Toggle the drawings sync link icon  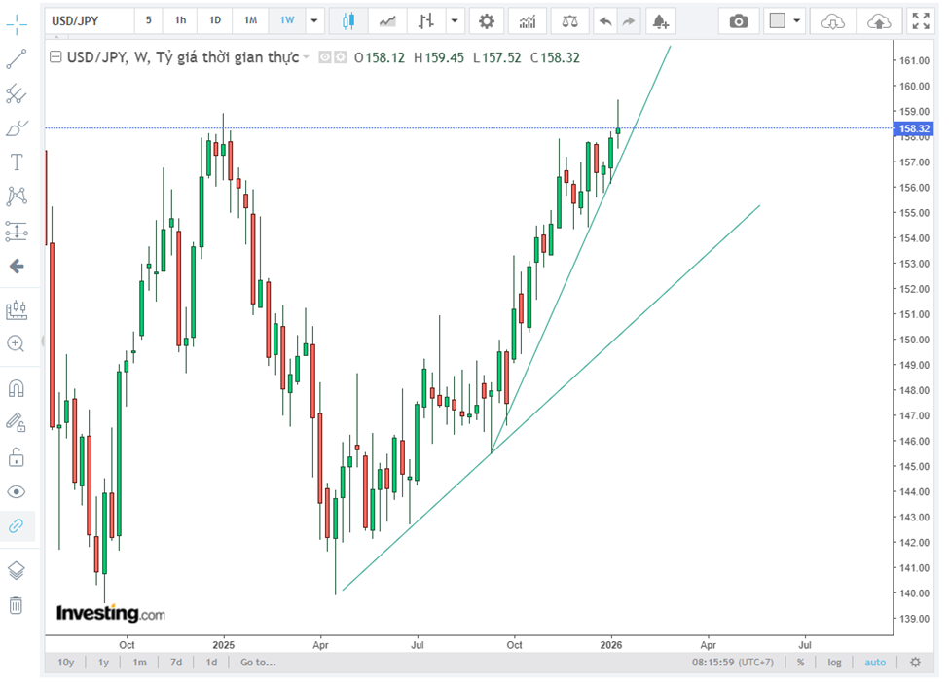click(17, 525)
